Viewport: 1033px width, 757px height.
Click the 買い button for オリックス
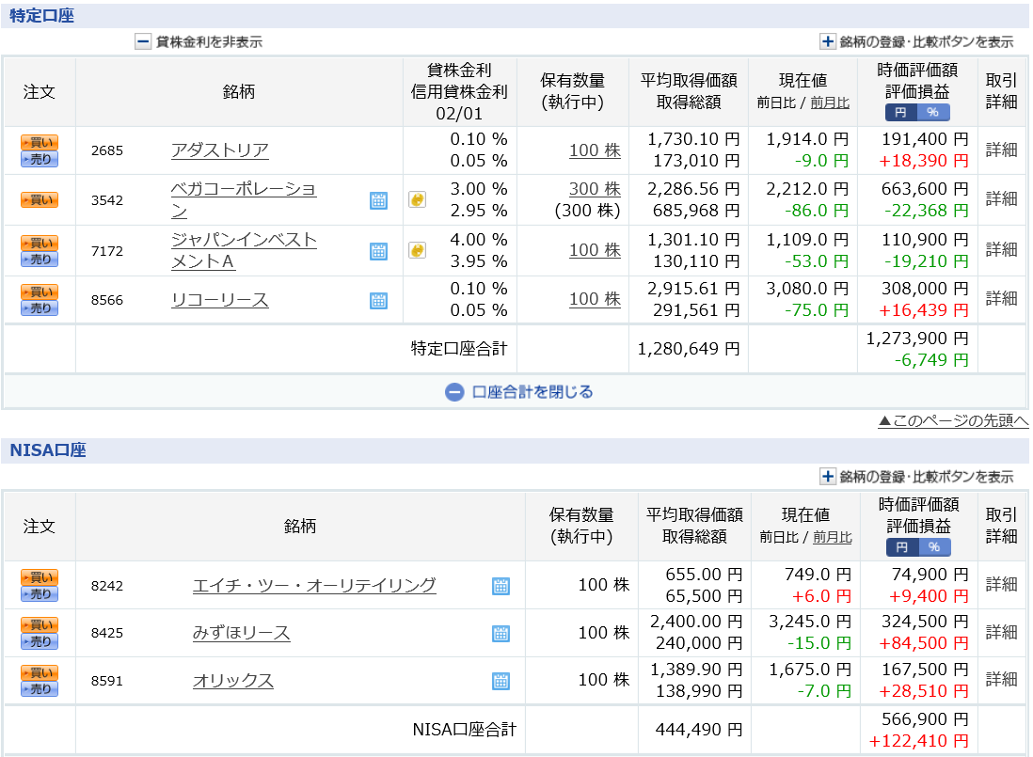[40, 672]
